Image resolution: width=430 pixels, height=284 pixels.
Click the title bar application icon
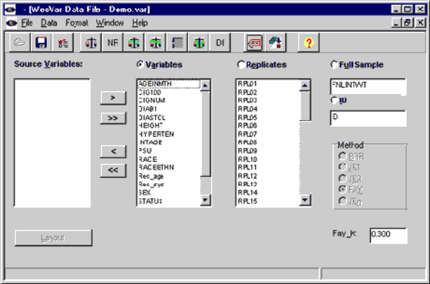[x=10, y=10]
